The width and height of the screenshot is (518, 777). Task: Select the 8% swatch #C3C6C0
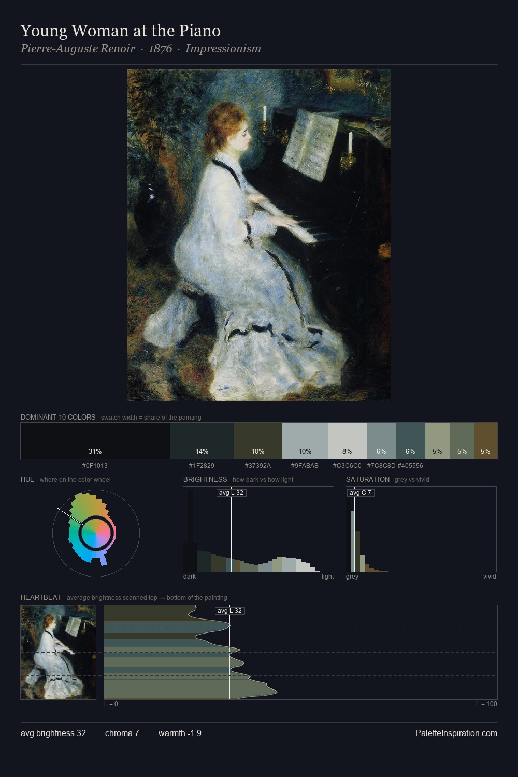[x=347, y=441]
